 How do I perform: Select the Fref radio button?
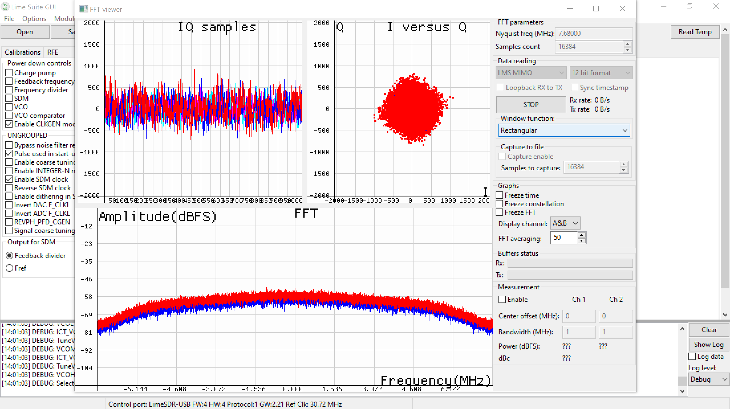click(x=10, y=268)
